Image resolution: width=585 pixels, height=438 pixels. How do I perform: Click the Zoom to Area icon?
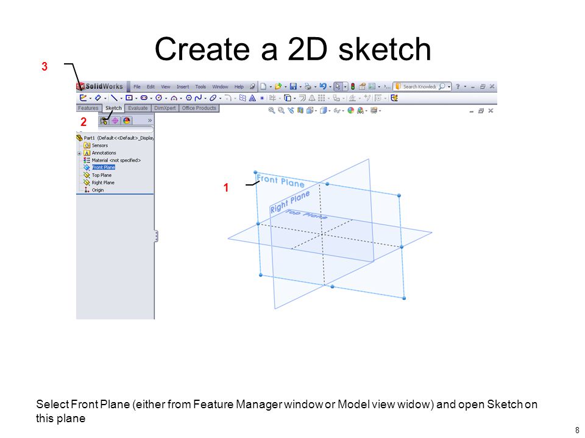[281, 110]
